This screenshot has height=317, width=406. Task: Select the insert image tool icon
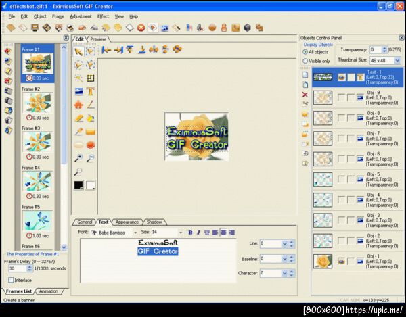pos(78,91)
